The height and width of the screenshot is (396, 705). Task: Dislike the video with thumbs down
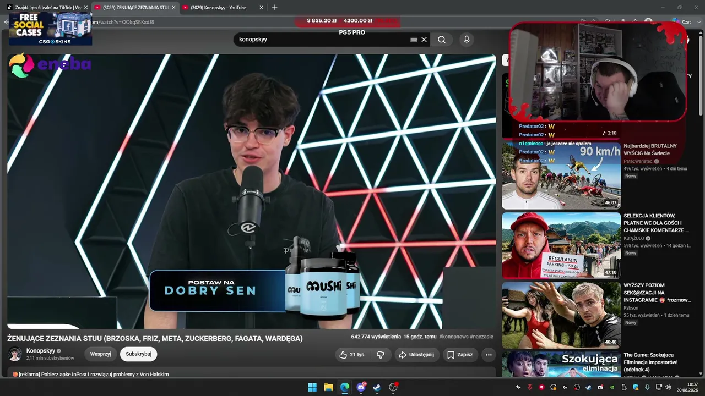381,355
